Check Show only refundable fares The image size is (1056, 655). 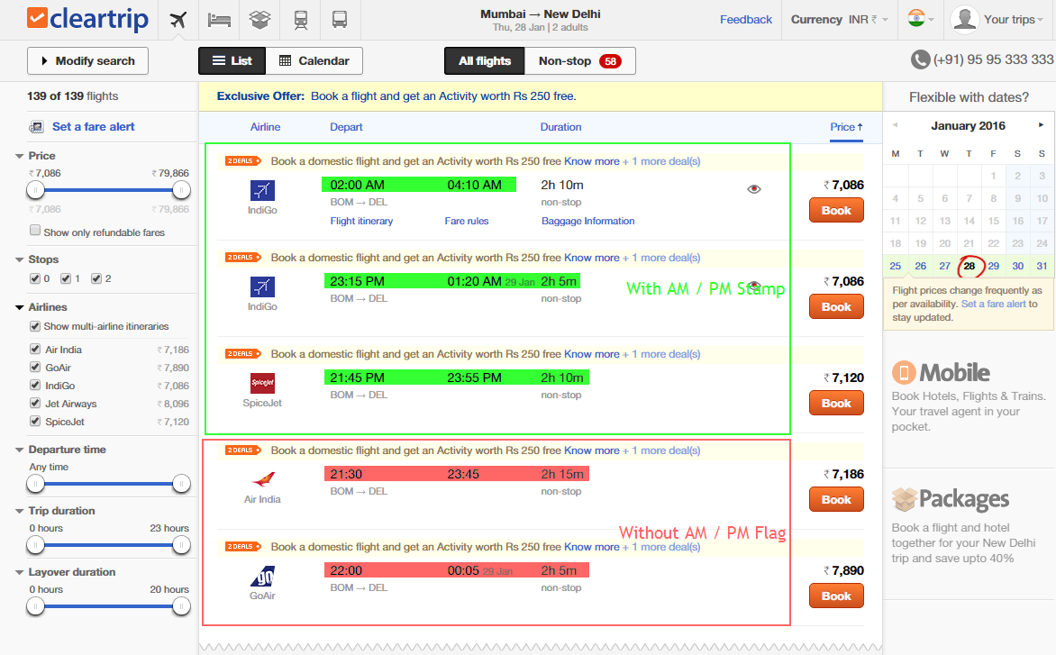[35, 231]
